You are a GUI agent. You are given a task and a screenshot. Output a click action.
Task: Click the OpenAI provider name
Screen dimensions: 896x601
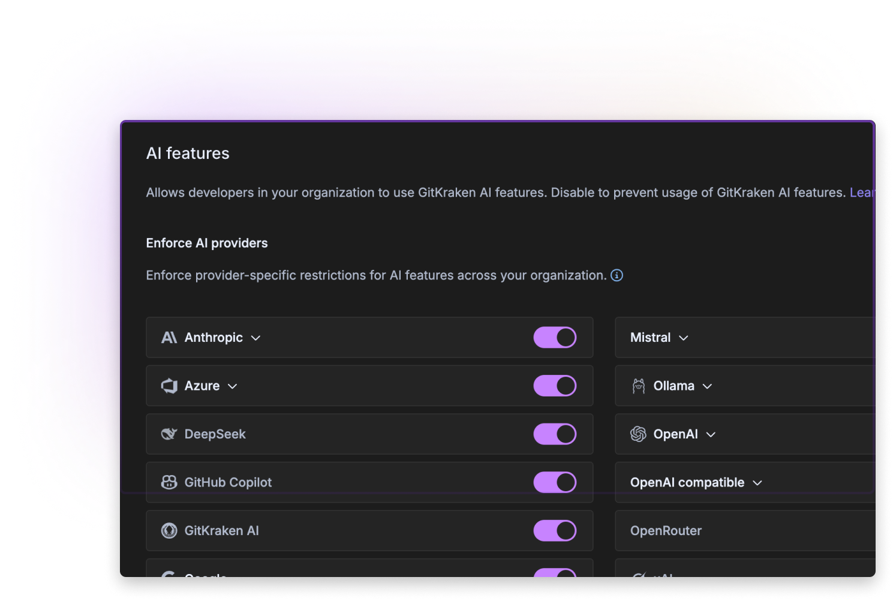[675, 434]
